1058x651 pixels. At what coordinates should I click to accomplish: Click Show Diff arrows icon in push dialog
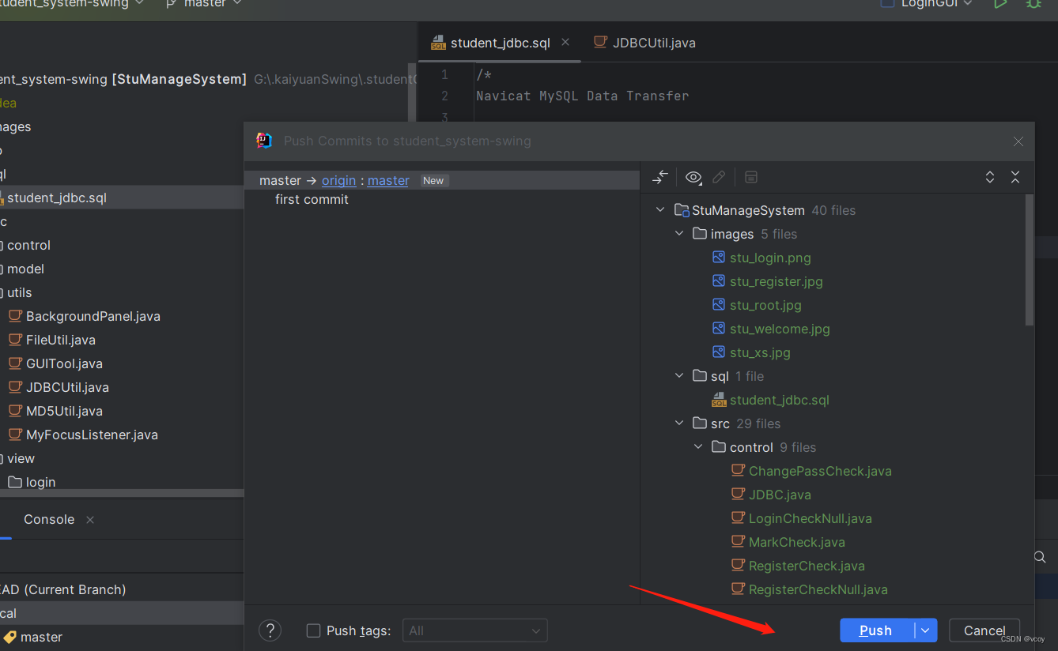660,177
